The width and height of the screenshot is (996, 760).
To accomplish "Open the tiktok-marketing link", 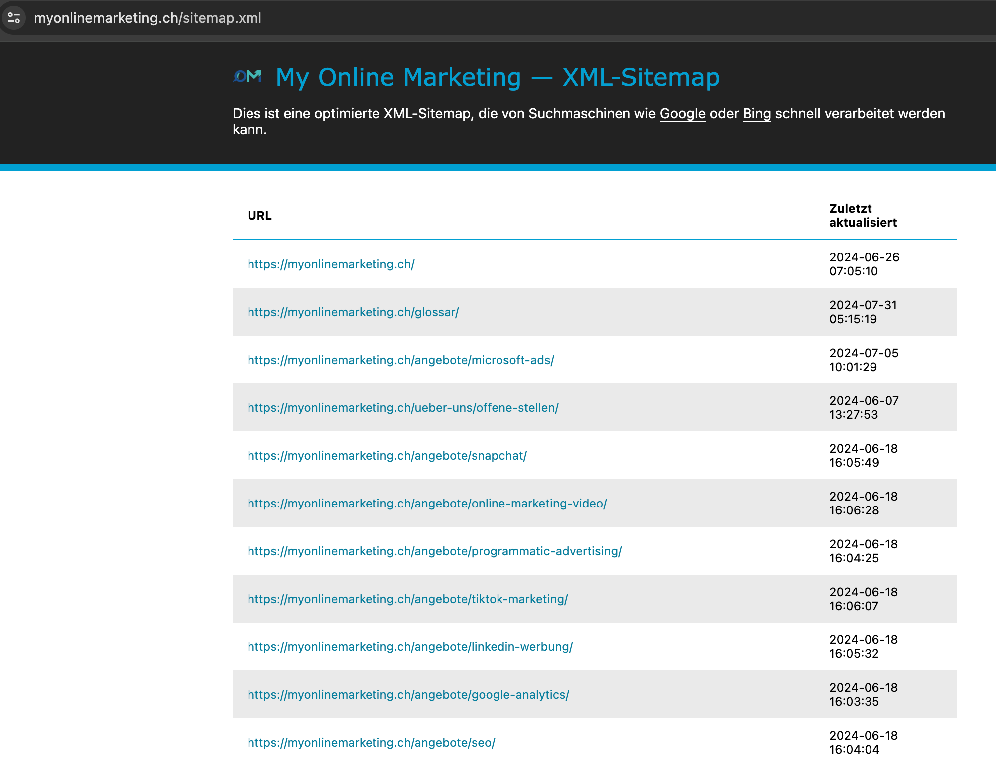I will pyautogui.click(x=407, y=599).
